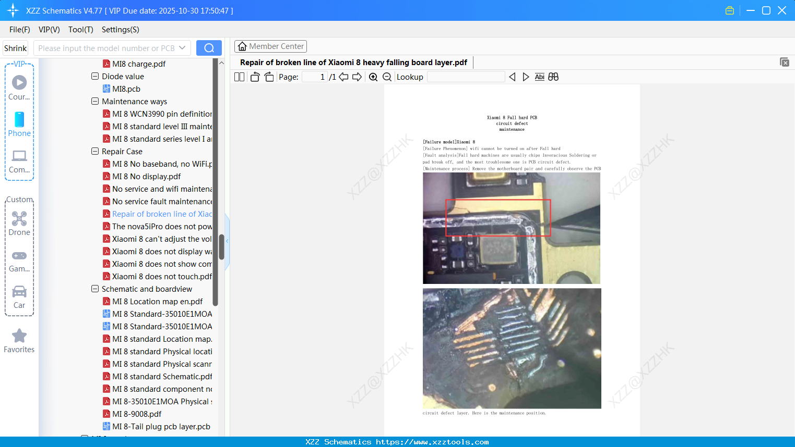Find next lookup match
The height and width of the screenshot is (447, 795).
tap(526, 77)
